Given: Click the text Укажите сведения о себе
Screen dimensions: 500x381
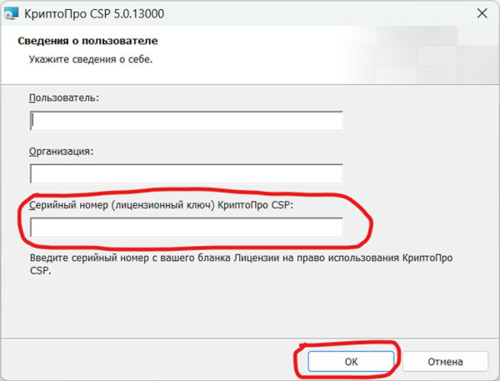Looking at the screenshot, I should pyautogui.click(x=91, y=59).
